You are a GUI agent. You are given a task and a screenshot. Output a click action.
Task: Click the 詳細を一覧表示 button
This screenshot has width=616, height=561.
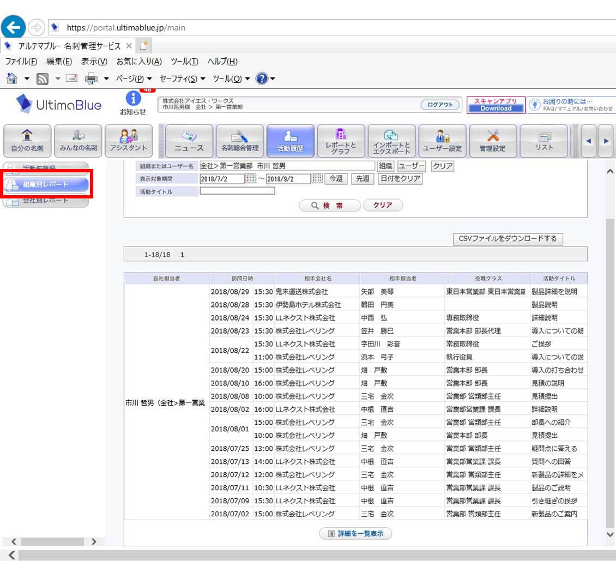[355, 534]
